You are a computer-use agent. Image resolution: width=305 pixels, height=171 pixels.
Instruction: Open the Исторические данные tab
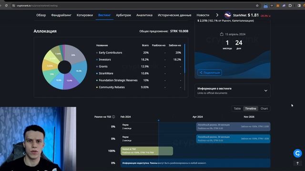[x=174, y=15]
